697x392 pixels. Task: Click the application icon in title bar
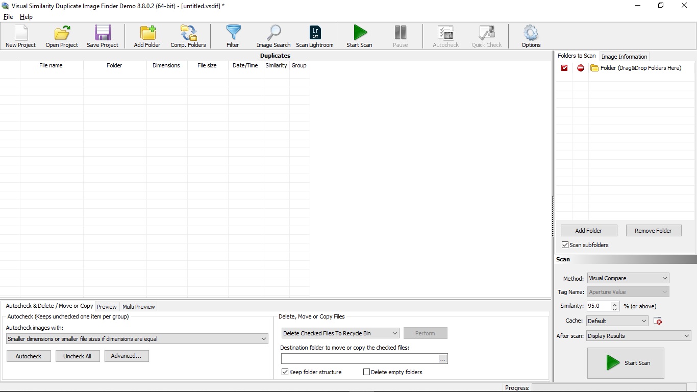tap(6, 6)
